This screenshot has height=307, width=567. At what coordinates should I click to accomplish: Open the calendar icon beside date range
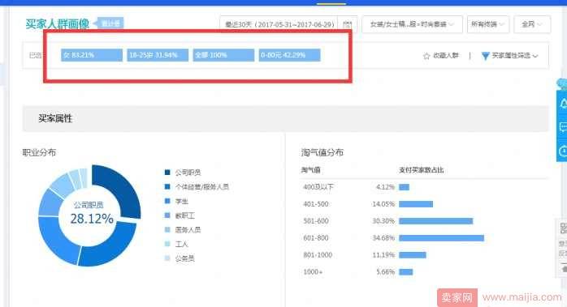347,24
